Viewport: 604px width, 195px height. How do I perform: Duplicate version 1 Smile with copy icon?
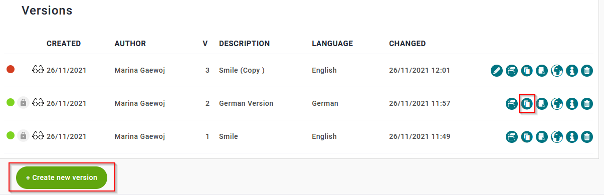527,136
